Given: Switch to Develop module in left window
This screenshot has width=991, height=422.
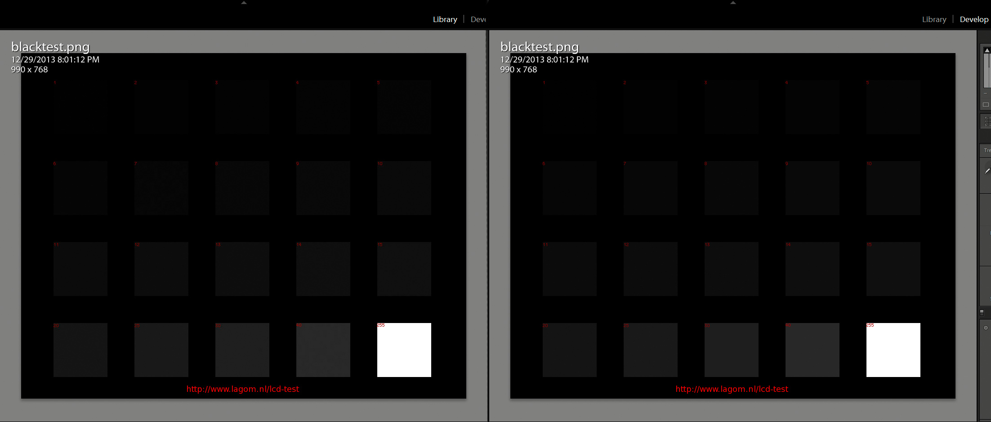Looking at the screenshot, I should pos(478,19).
